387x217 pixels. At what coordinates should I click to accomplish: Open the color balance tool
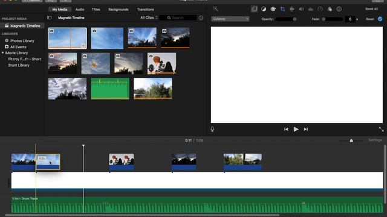pyautogui.click(x=264, y=9)
